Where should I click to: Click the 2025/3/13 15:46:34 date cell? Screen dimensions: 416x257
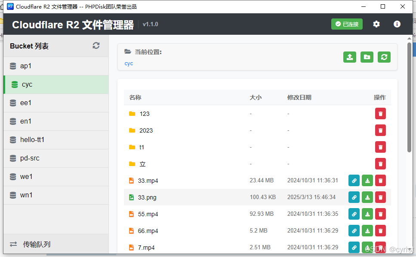tap(311, 197)
